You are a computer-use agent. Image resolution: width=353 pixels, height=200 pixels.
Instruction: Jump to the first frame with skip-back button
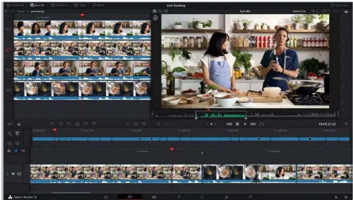[x=229, y=124]
